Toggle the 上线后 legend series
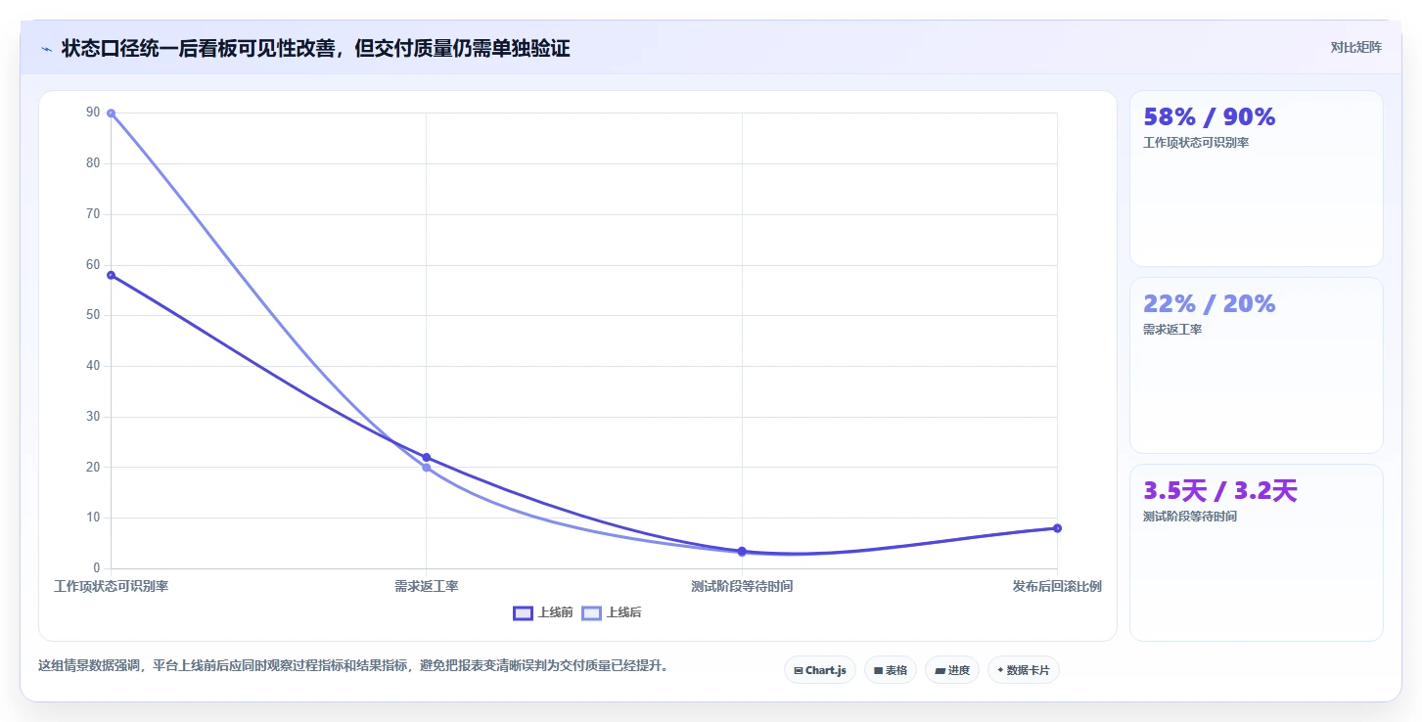The image size is (1422, 722). click(612, 612)
